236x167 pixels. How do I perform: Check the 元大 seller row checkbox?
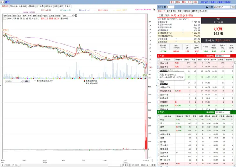click(x=159, y=123)
